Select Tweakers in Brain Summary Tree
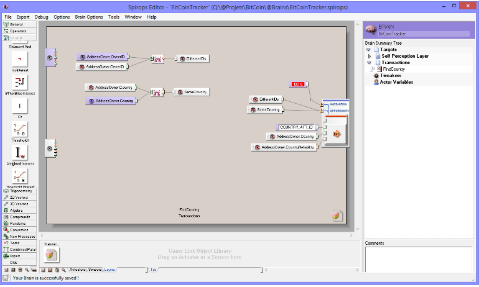 point(391,76)
